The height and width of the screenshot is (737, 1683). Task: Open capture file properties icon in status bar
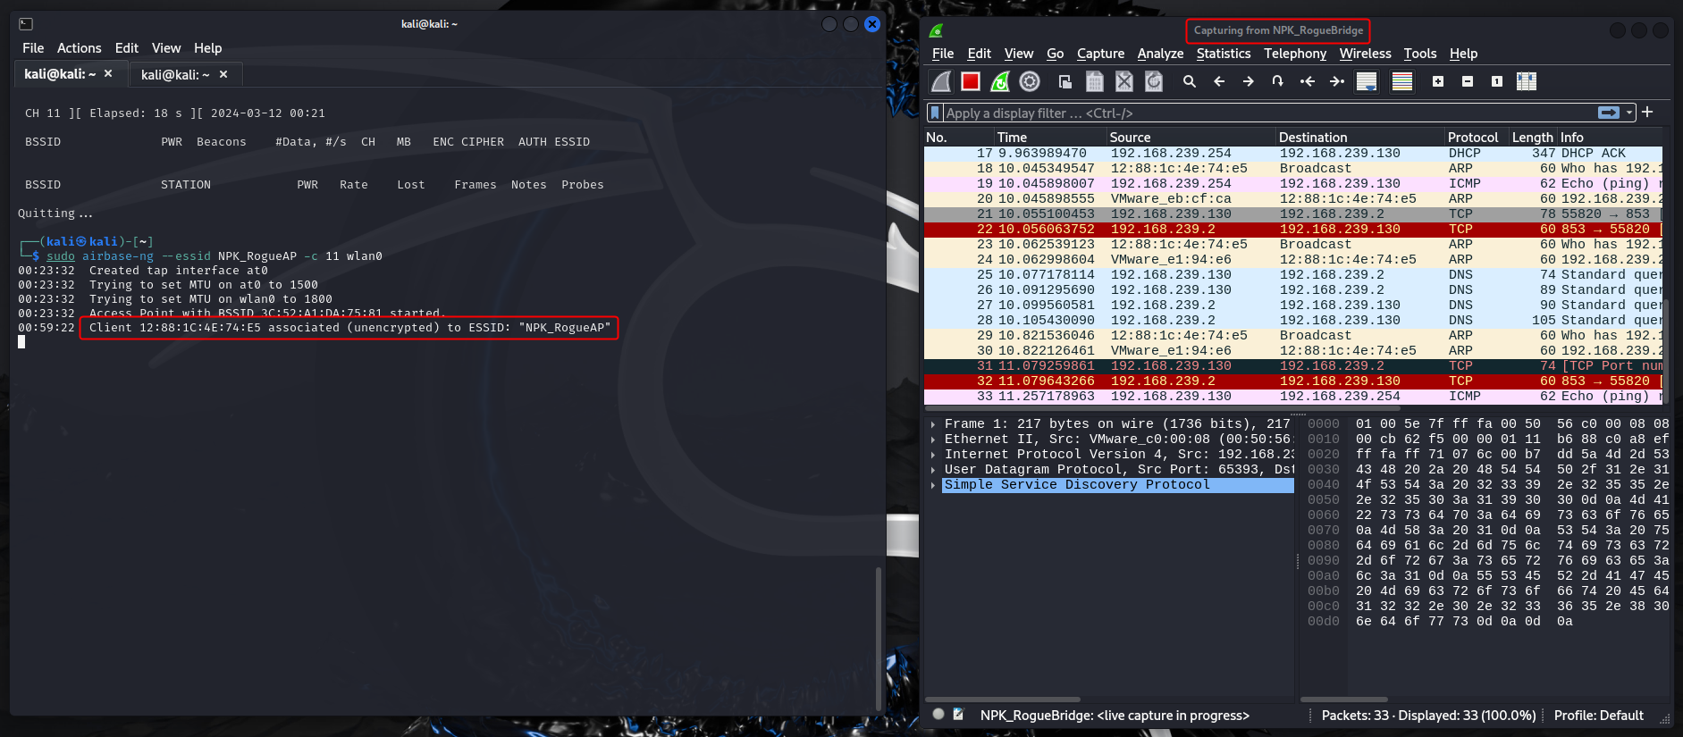[x=959, y=715]
